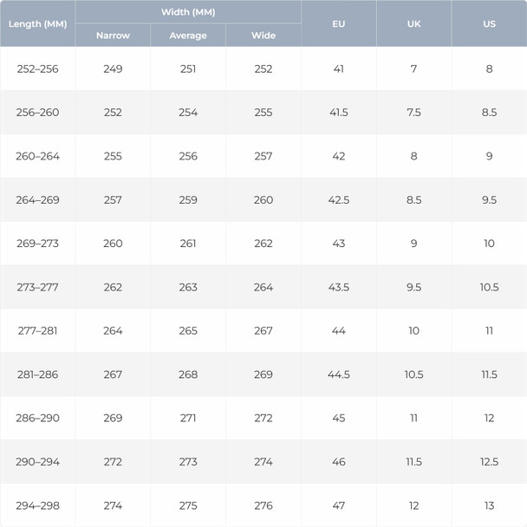Click the EU size 43.5 cell
Viewport: 527px width, 527px height.
coord(339,287)
